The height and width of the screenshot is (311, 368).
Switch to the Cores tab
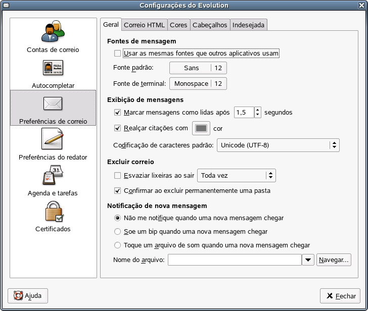point(178,25)
